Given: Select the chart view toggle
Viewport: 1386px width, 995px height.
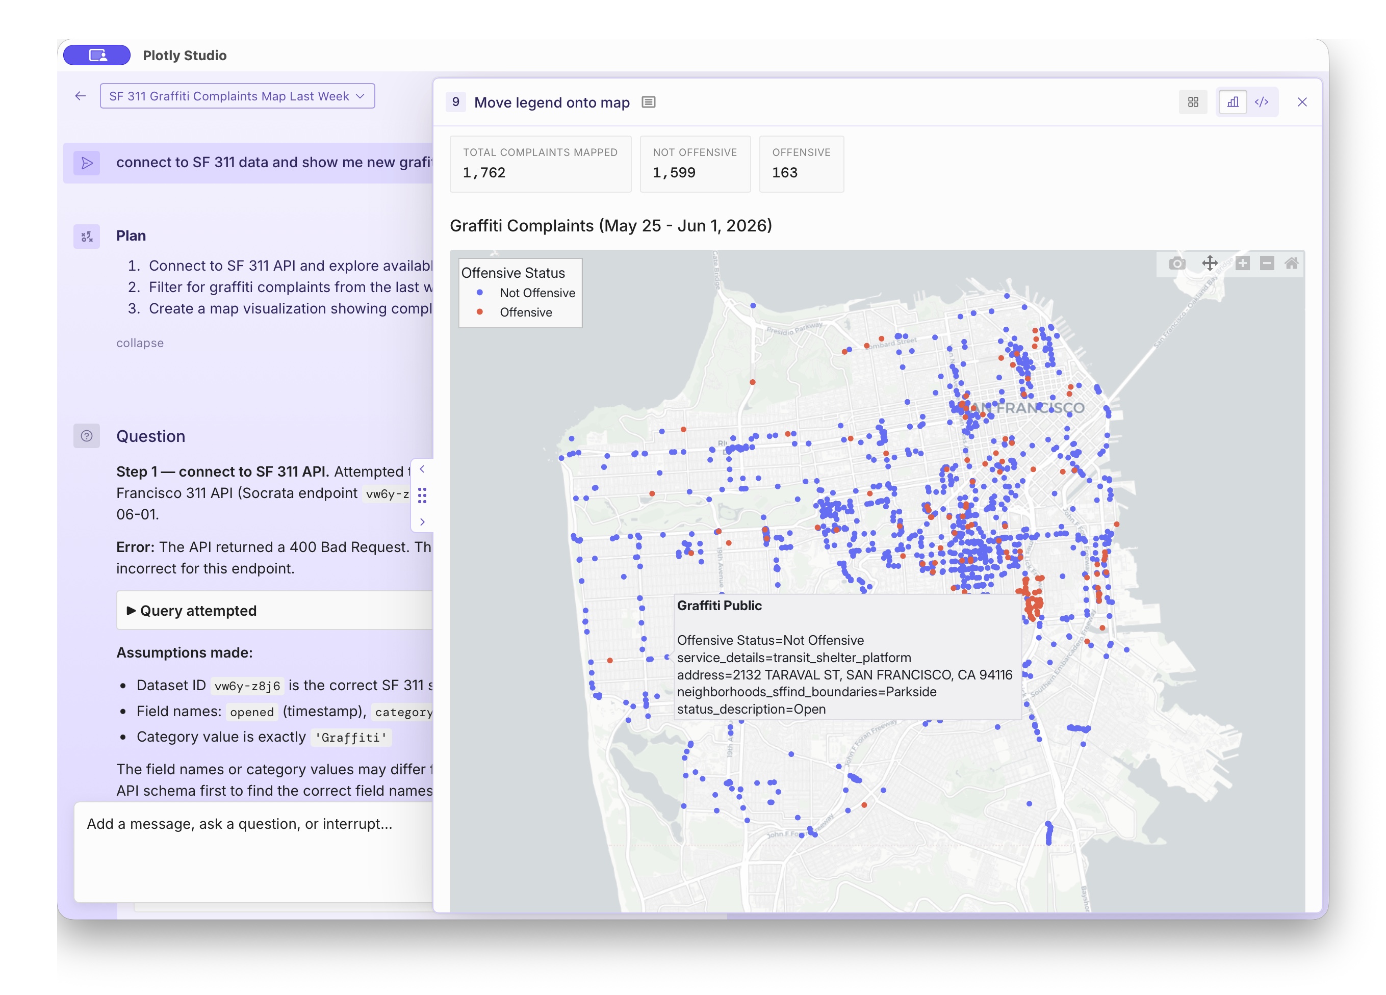Looking at the screenshot, I should 1233,102.
